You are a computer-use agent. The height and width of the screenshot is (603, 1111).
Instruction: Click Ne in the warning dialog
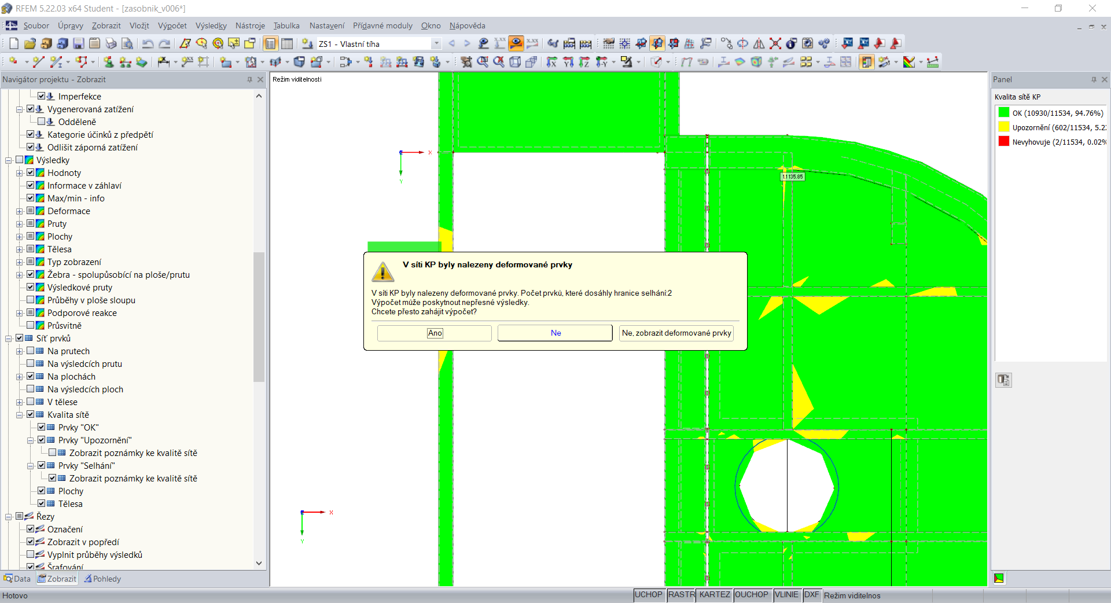tap(555, 333)
